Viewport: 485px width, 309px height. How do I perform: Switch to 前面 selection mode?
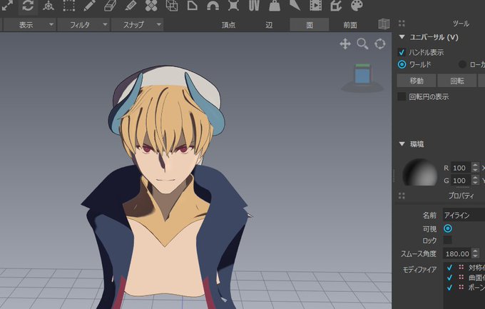click(350, 25)
